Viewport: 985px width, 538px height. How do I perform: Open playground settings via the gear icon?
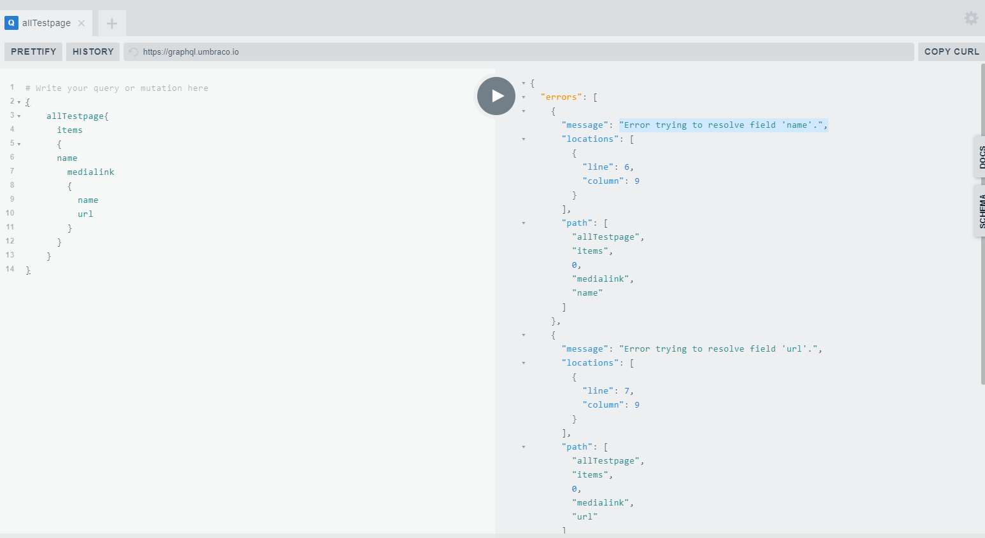click(x=971, y=18)
